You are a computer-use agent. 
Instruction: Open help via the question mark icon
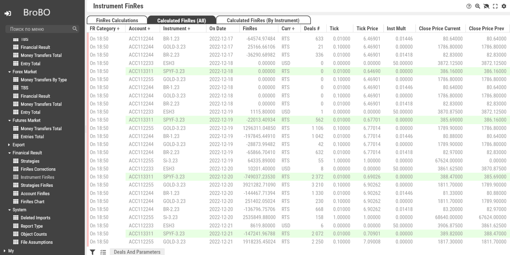click(x=469, y=6)
